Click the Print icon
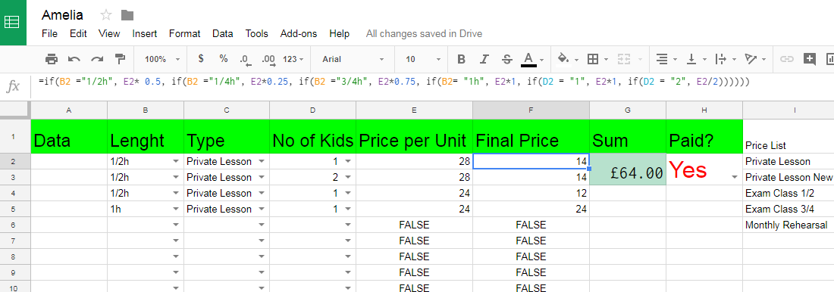The image size is (834, 292). point(51,59)
